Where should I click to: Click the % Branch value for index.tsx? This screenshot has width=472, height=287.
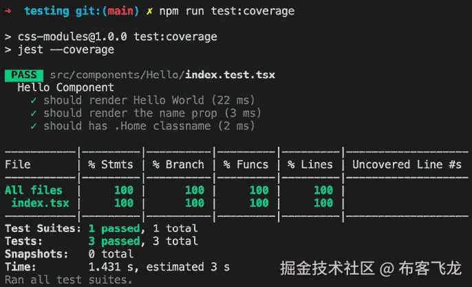point(195,203)
